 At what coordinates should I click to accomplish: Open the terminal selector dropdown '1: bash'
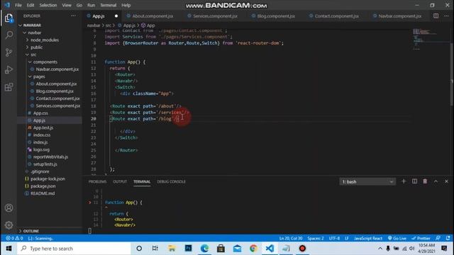click(x=367, y=181)
